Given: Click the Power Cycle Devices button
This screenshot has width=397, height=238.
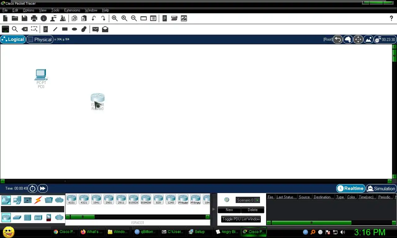Looking at the screenshot, I should (x=33, y=188).
